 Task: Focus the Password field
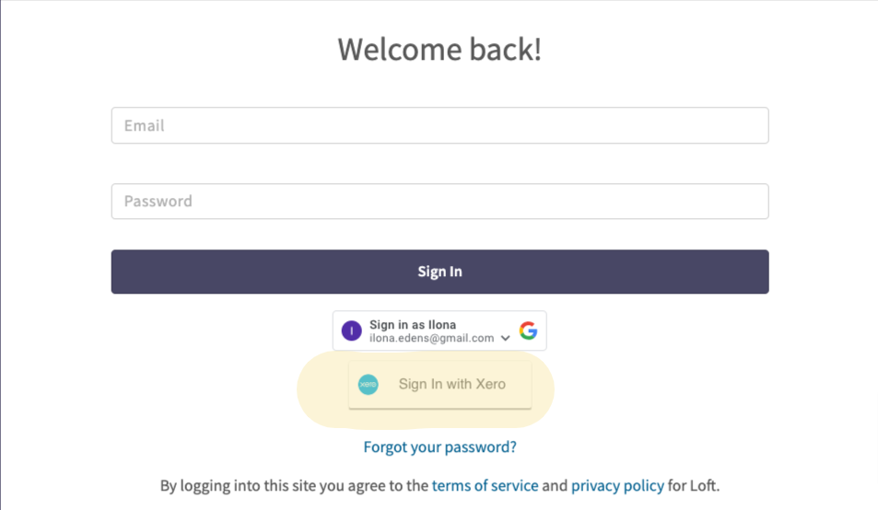(x=439, y=202)
